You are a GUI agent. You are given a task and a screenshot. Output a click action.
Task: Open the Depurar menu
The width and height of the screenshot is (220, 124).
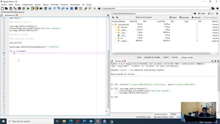pyautogui.click(x=46, y=4)
